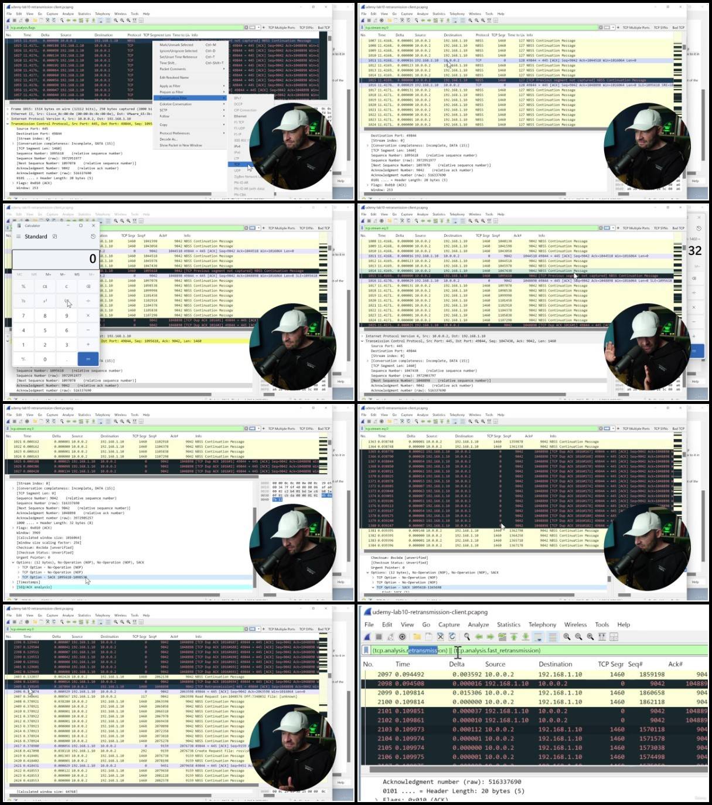Click the Capture Options gear icon in the zoomed-in toolbar

pyautogui.click(x=402, y=637)
